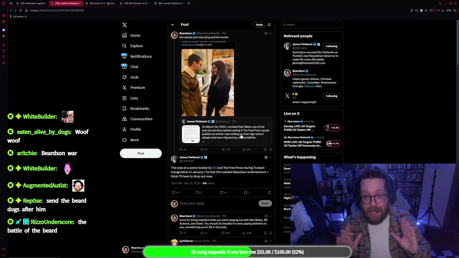Switch to Alexander Augustine browser tab
The width and height of the screenshot is (459, 258).
tap(31, 3)
